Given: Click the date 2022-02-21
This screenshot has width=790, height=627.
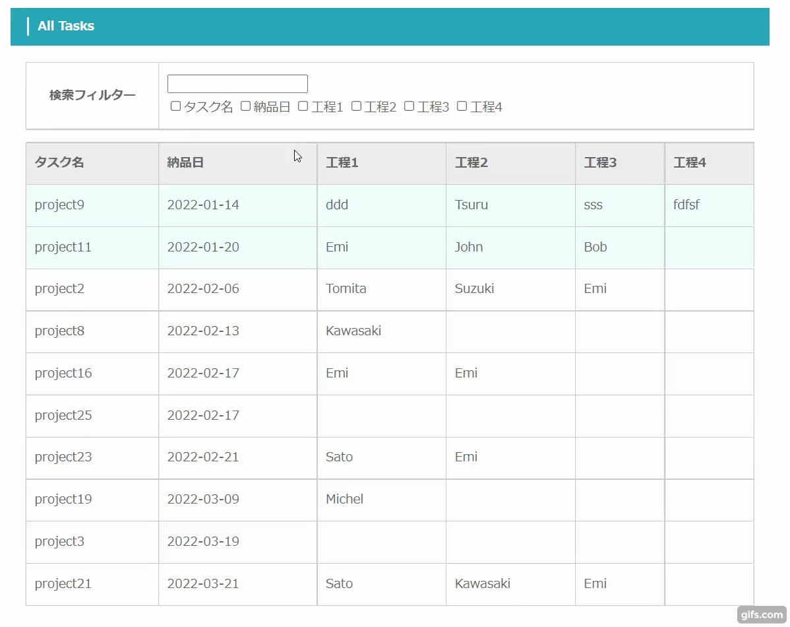Looking at the screenshot, I should coord(203,457).
